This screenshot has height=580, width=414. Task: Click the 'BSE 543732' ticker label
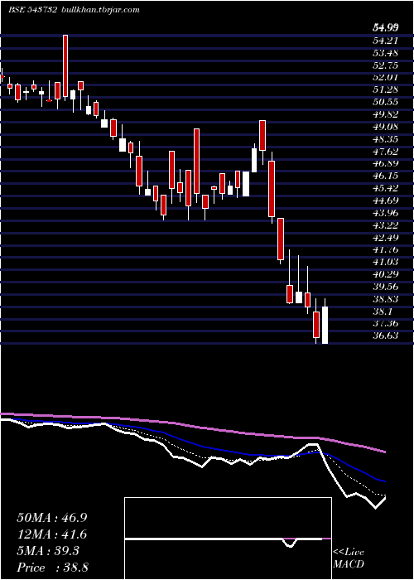pos(31,10)
